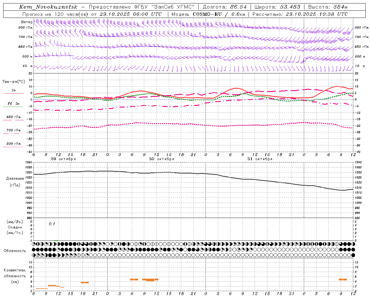This screenshot has height=296, width=370.
Task: Click the 500 гПа temperature legend entry
Action: tap(13, 144)
